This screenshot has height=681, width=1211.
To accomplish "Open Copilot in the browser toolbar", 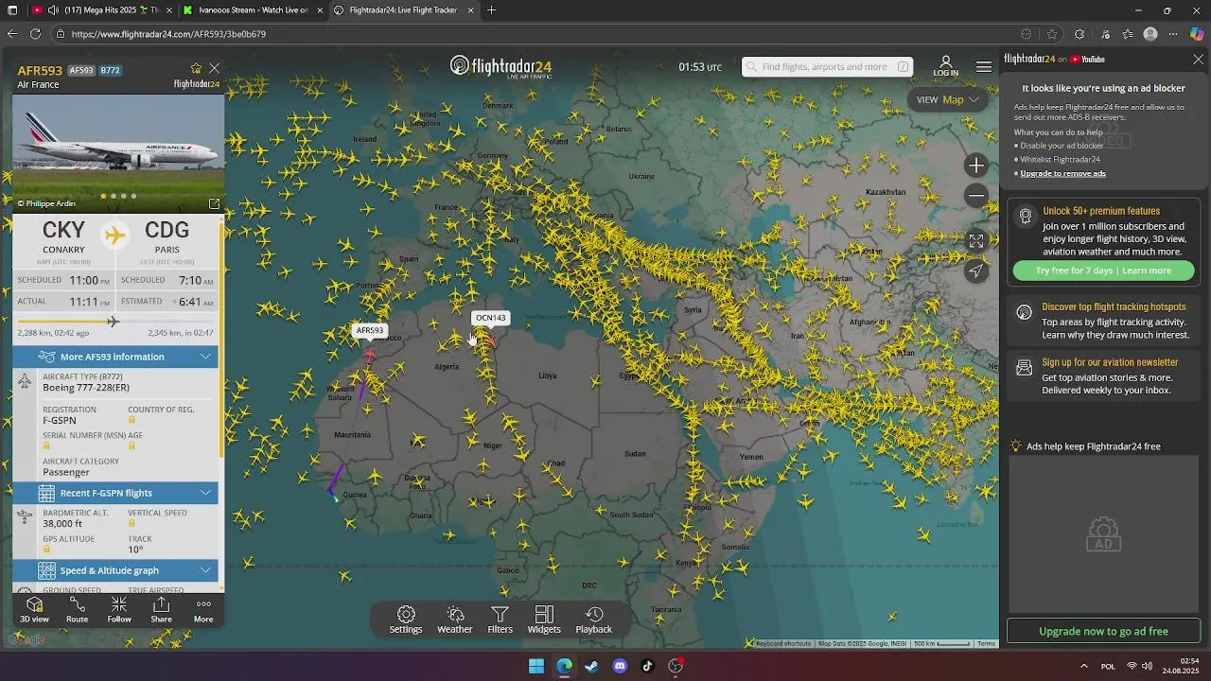I will [x=1197, y=34].
